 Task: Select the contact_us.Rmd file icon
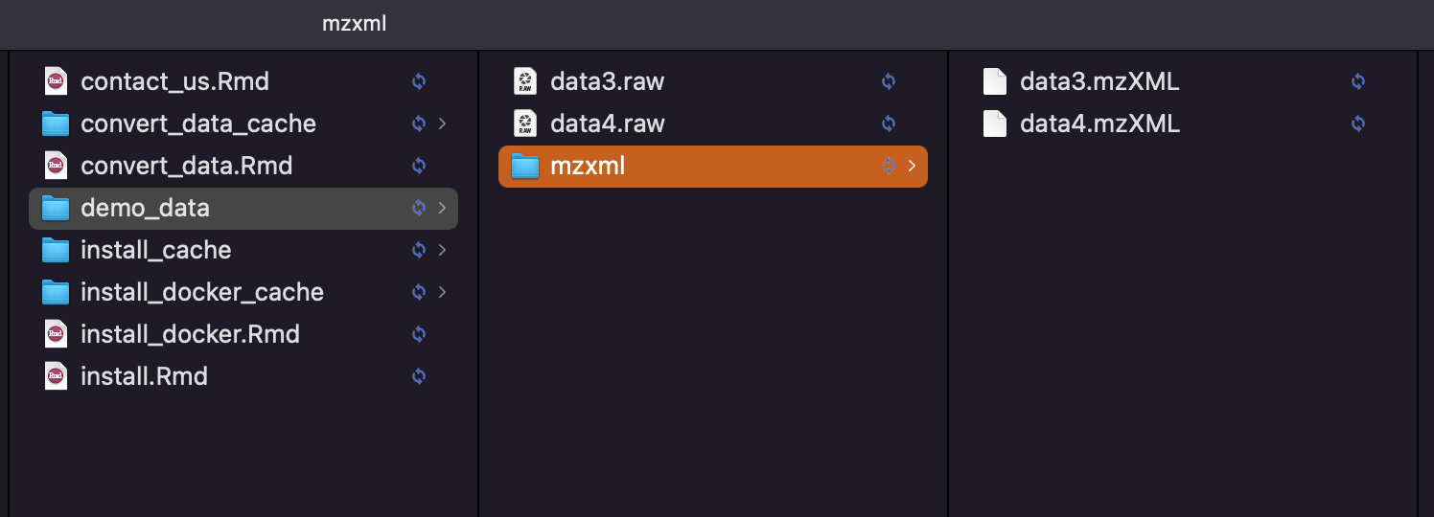56,81
